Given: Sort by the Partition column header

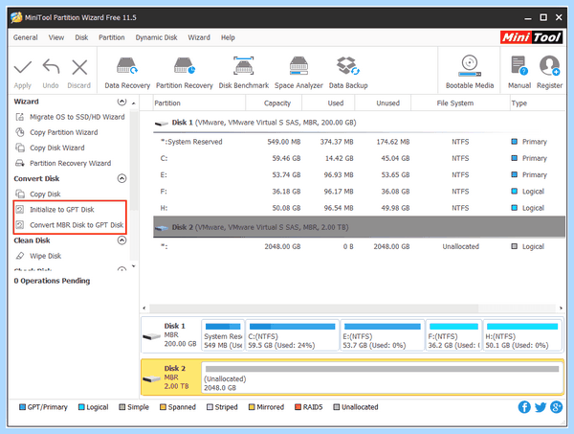Looking at the screenshot, I should tap(199, 103).
